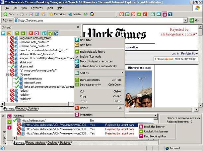Open the blue question mark help icon in toolbar
This screenshot has height=152, width=203.
point(170,14)
